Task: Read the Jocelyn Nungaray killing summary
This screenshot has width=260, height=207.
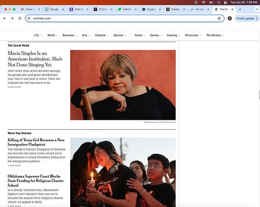Action: click(37, 155)
